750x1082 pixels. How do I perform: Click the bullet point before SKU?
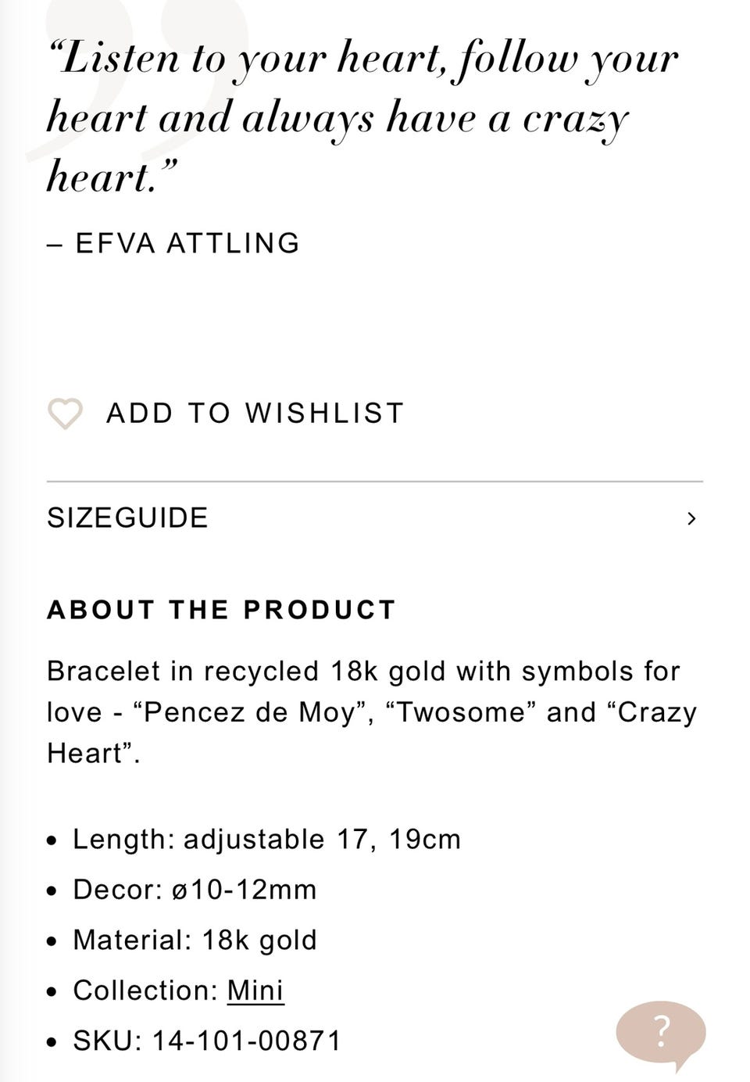(x=52, y=1042)
